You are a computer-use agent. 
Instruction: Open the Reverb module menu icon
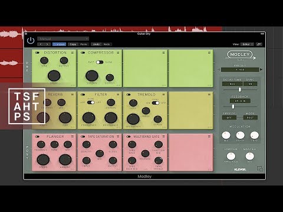73,95
